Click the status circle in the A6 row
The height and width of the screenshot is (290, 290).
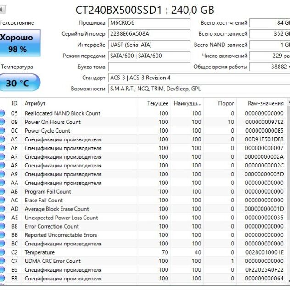coord(2,148)
